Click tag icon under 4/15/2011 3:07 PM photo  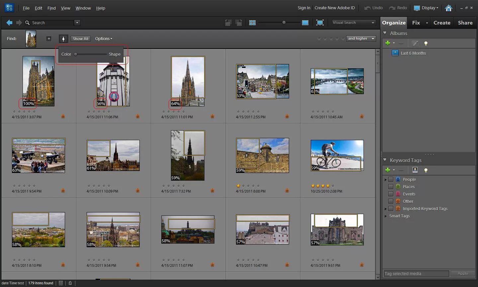[x=63, y=116]
